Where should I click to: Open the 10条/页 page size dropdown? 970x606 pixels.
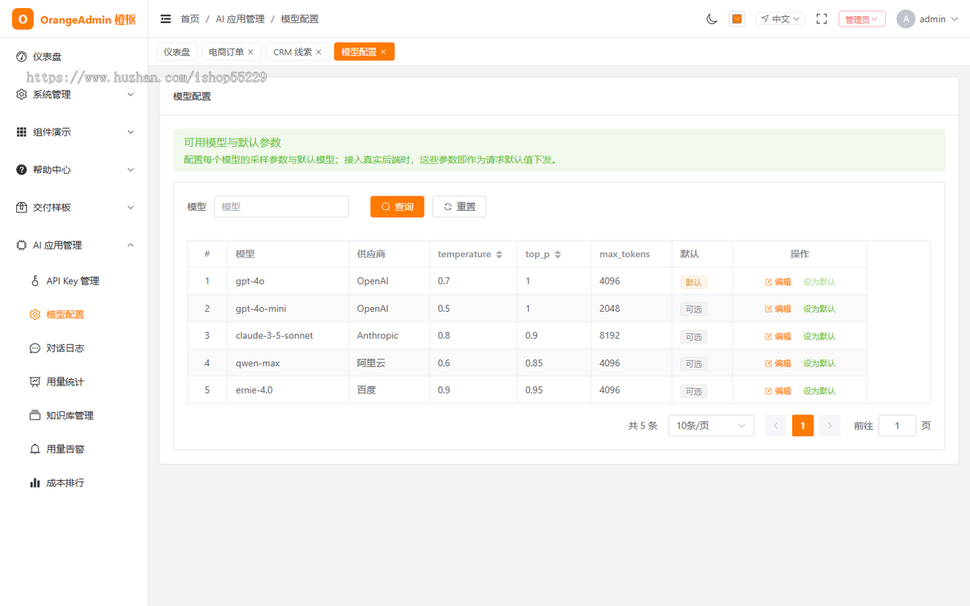coord(711,426)
